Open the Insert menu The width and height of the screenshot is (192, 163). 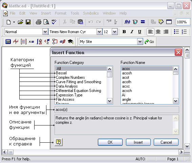[x=46, y=13]
